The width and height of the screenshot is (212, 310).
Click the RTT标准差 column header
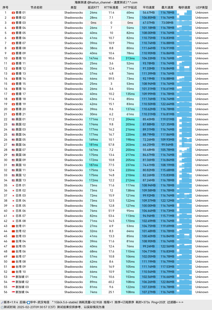(111, 8)
